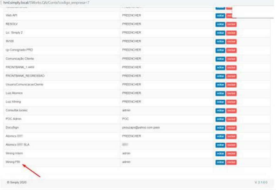The width and height of the screenshot is (276, 190).
Task: Click admin user in Mining FBI row
Action: click(126, 162)
